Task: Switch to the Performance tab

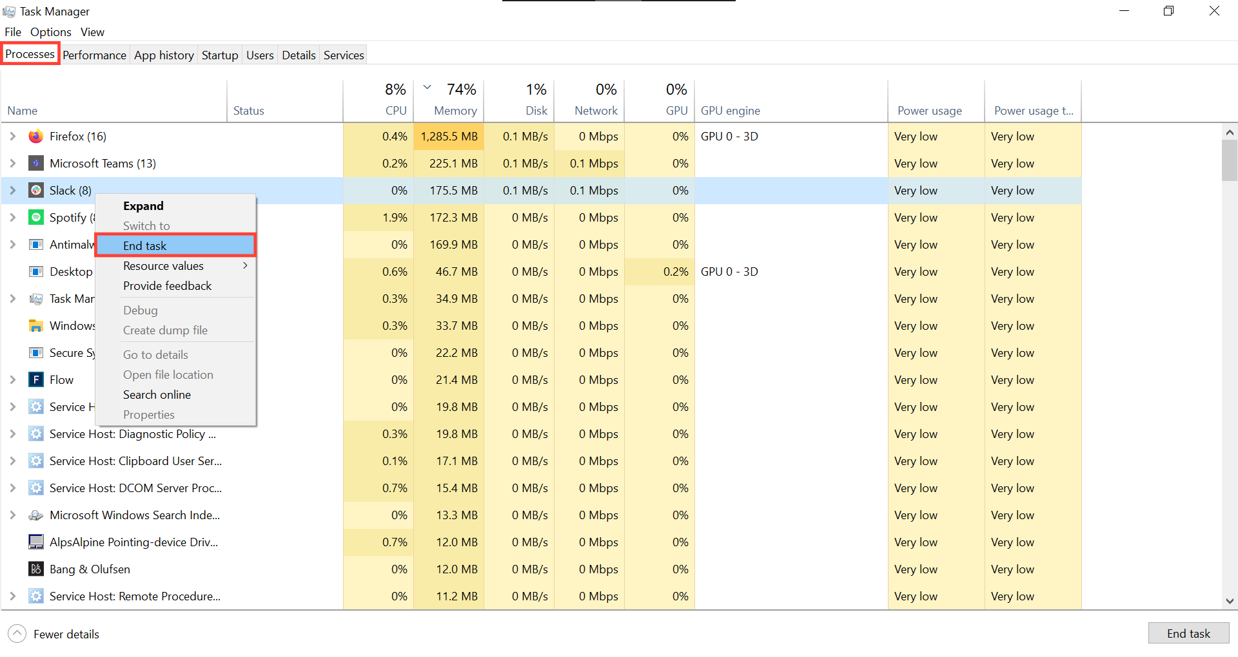Action: click(x=94, y=55)
